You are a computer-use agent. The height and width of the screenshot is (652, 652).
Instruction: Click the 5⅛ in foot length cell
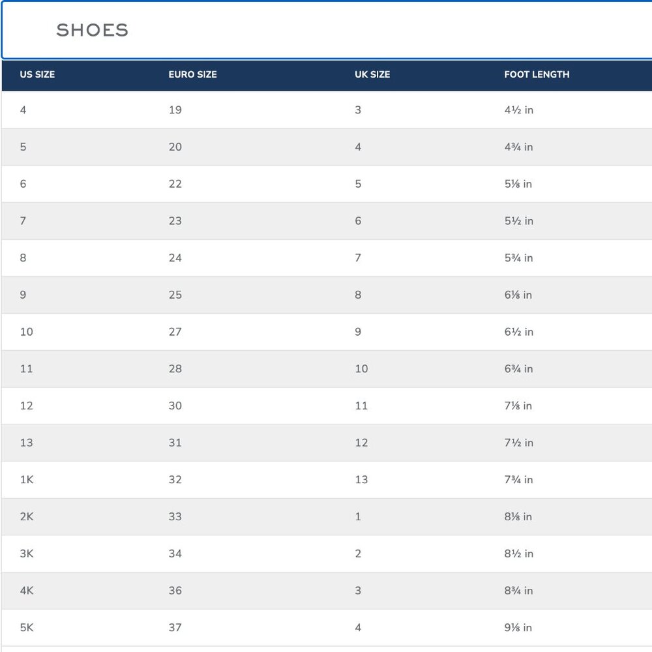coord(518,184)
